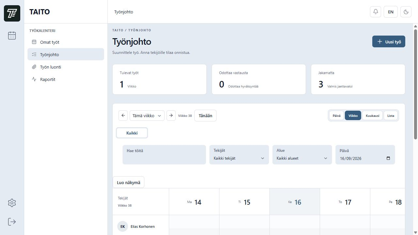Click EK avatar of Elias Korhonen
Screen dimensions: 418x235
click(x=122, y=227)
